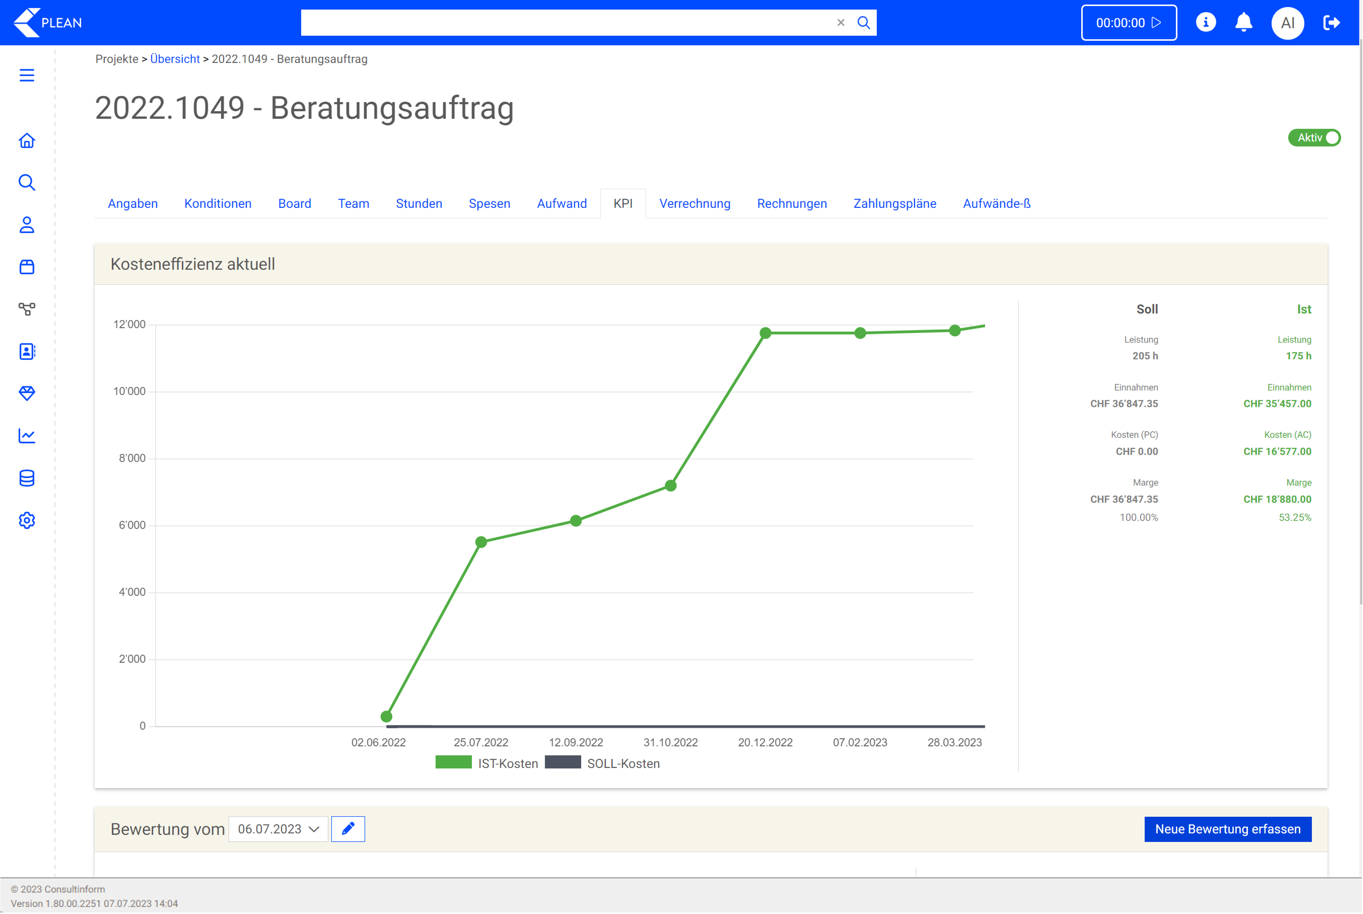Switch to the Stunden tab
The width and height of the screenshot is (1363, 914).
(x=419, y=203)
